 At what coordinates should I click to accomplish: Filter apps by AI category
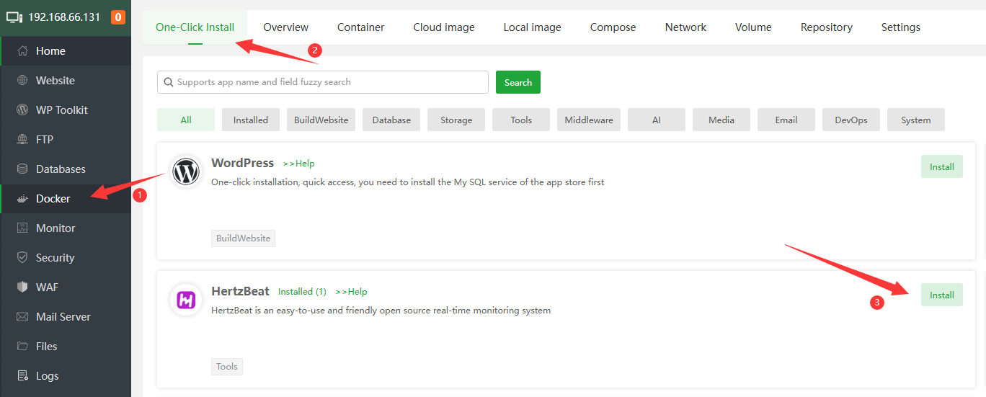tap(656, 120)
